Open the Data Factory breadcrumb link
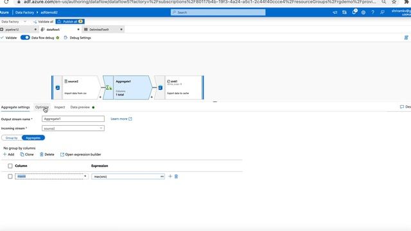The width and height of the screenshot is (411, 231). tap(24, 12)
